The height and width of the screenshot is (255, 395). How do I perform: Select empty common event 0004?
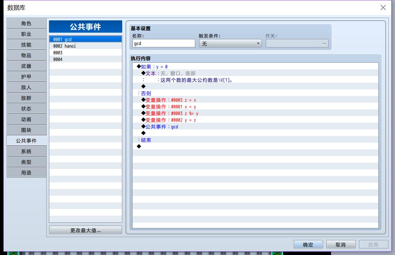click(x=85, y=59)
